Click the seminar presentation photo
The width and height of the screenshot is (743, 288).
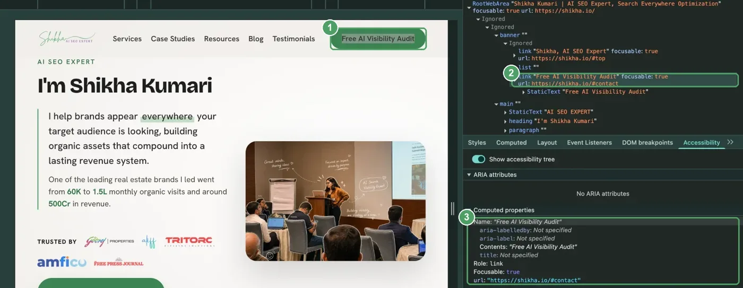(335, 201)
